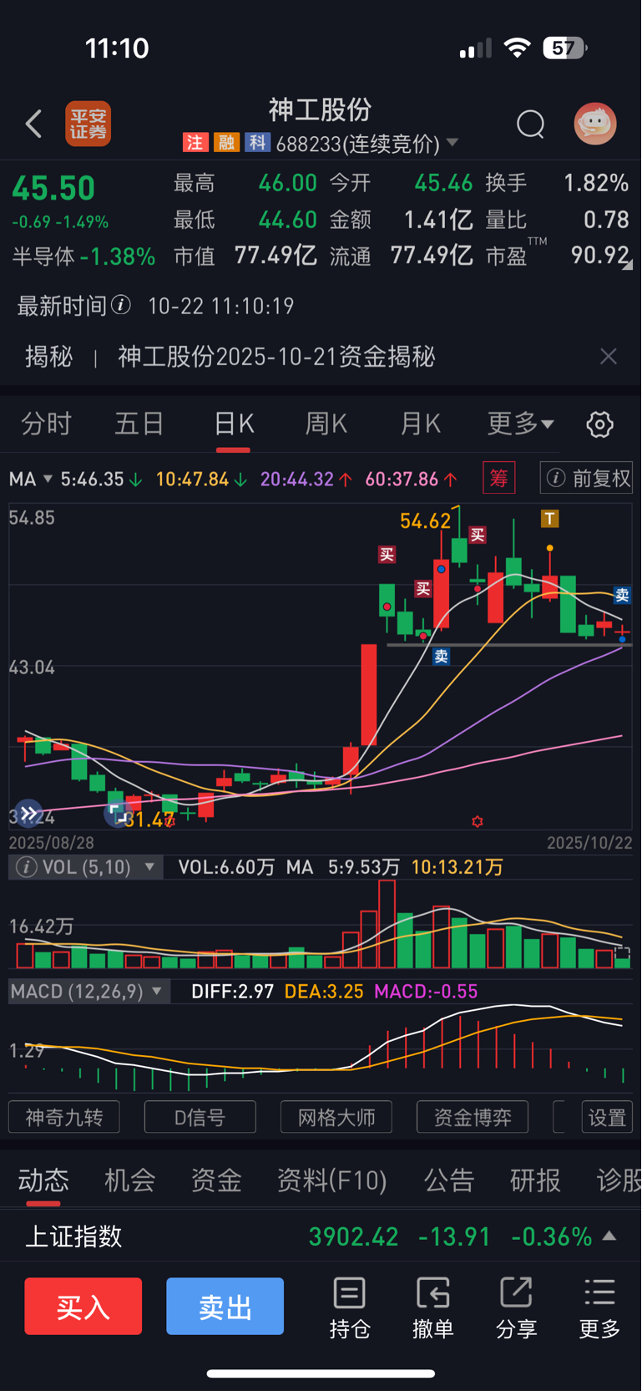
Task: Tap the Wi-Fi icon in status bar
Action: 518,48
